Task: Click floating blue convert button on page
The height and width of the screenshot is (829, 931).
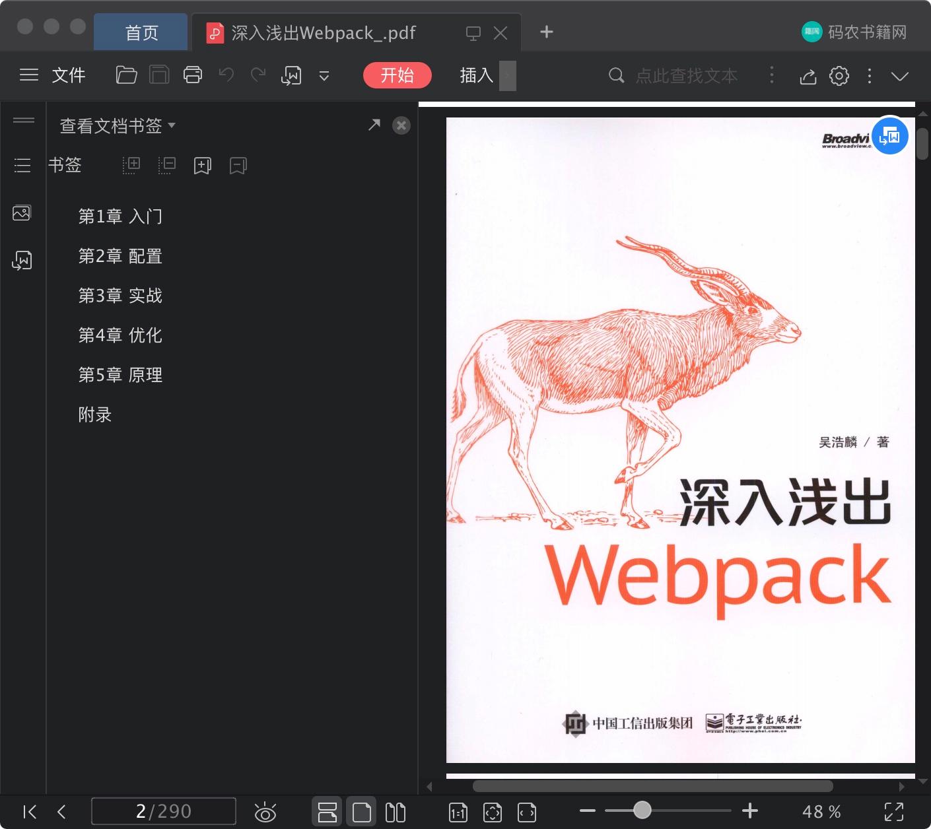Action: click(x=890, y=136)
